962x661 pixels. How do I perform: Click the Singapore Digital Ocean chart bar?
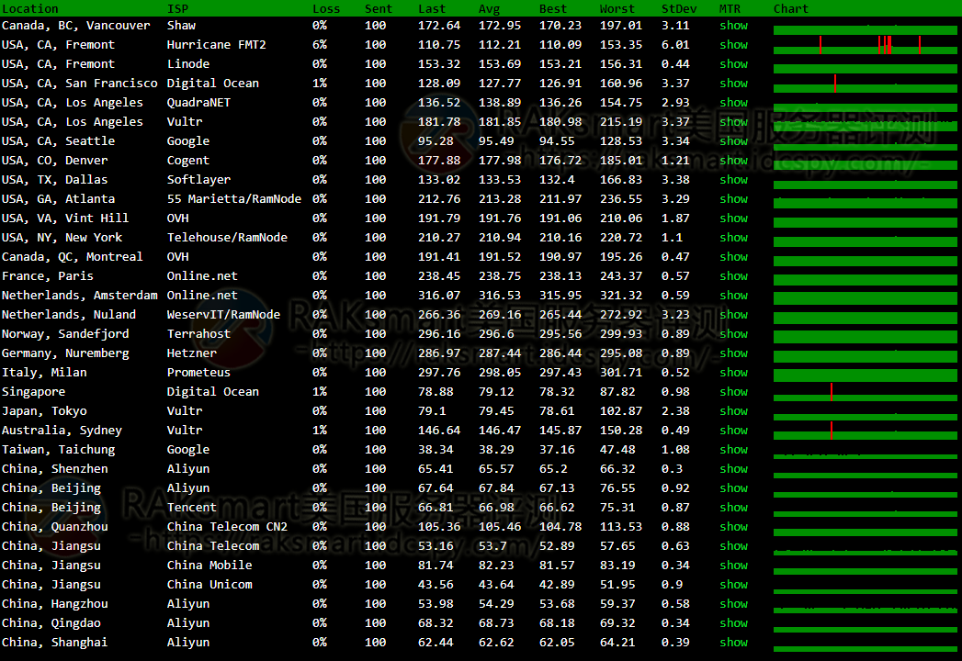pyautogui.click(x=865, y=392)
